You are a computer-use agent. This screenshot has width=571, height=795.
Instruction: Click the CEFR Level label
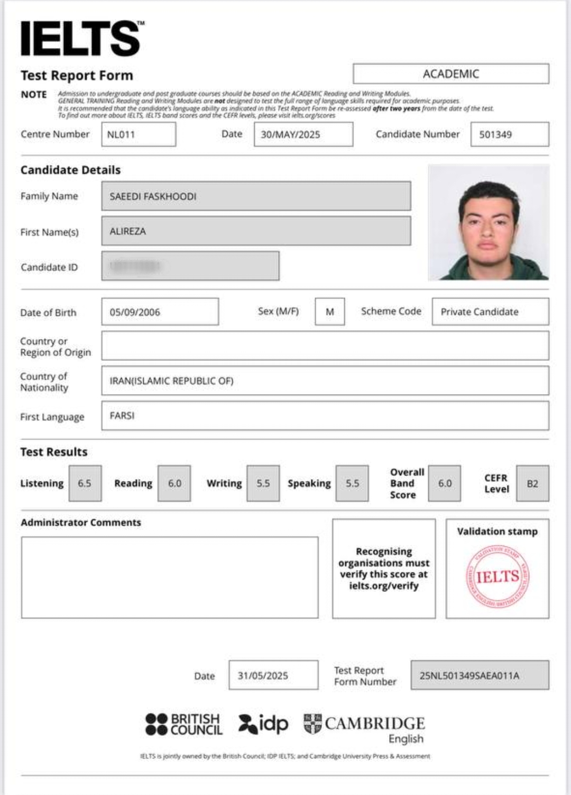click(x=496, y=483)
